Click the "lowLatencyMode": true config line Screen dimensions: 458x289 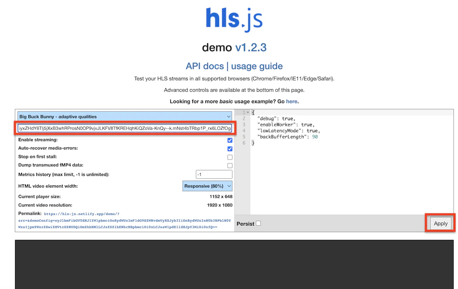(288, 131)
